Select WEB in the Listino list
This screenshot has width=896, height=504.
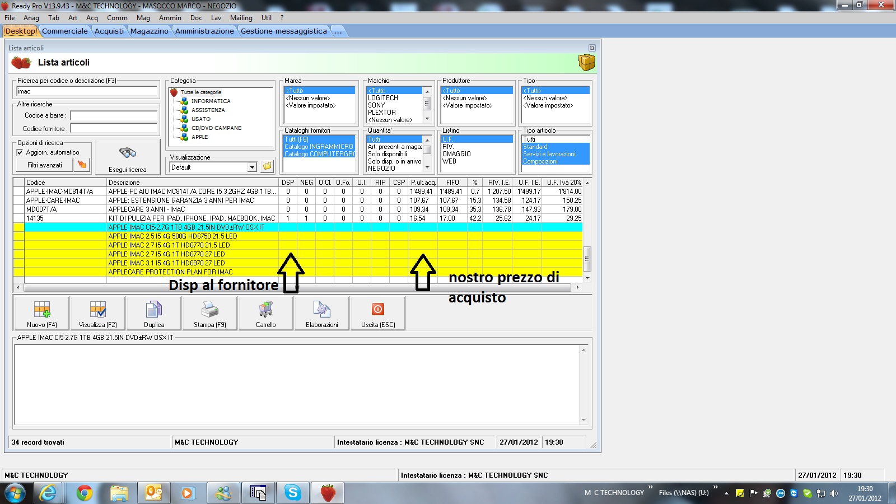coord(449,161)
